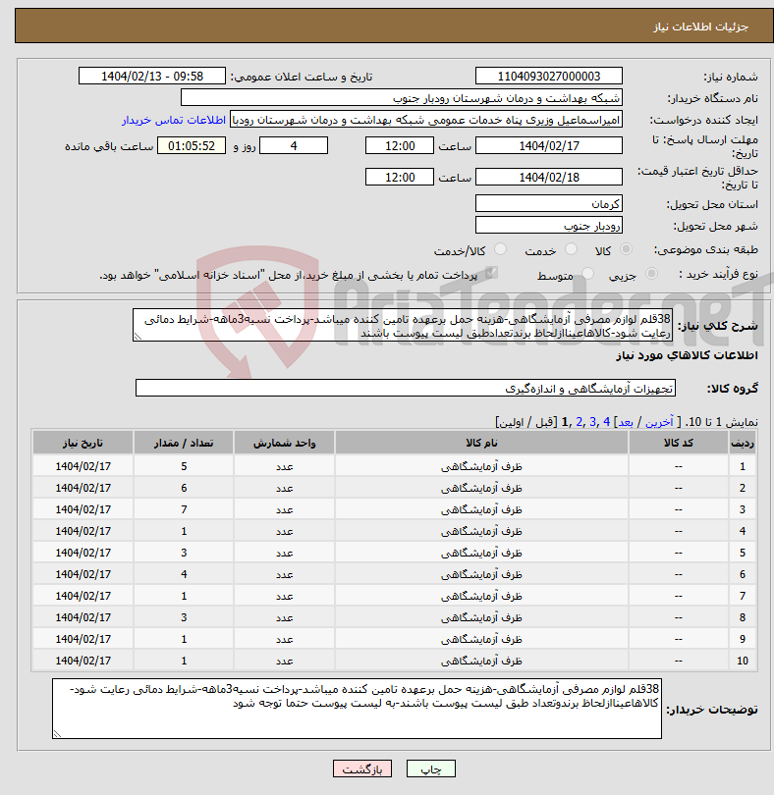Click the province field کرمان
Screen dimensions: 774x795
[549, 204]
